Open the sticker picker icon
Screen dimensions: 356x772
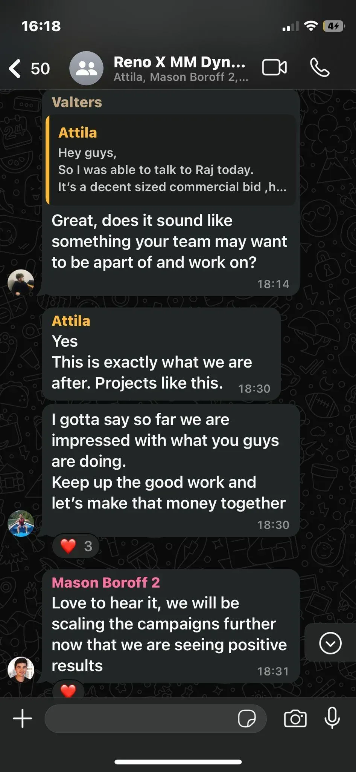tap(247, 718)
